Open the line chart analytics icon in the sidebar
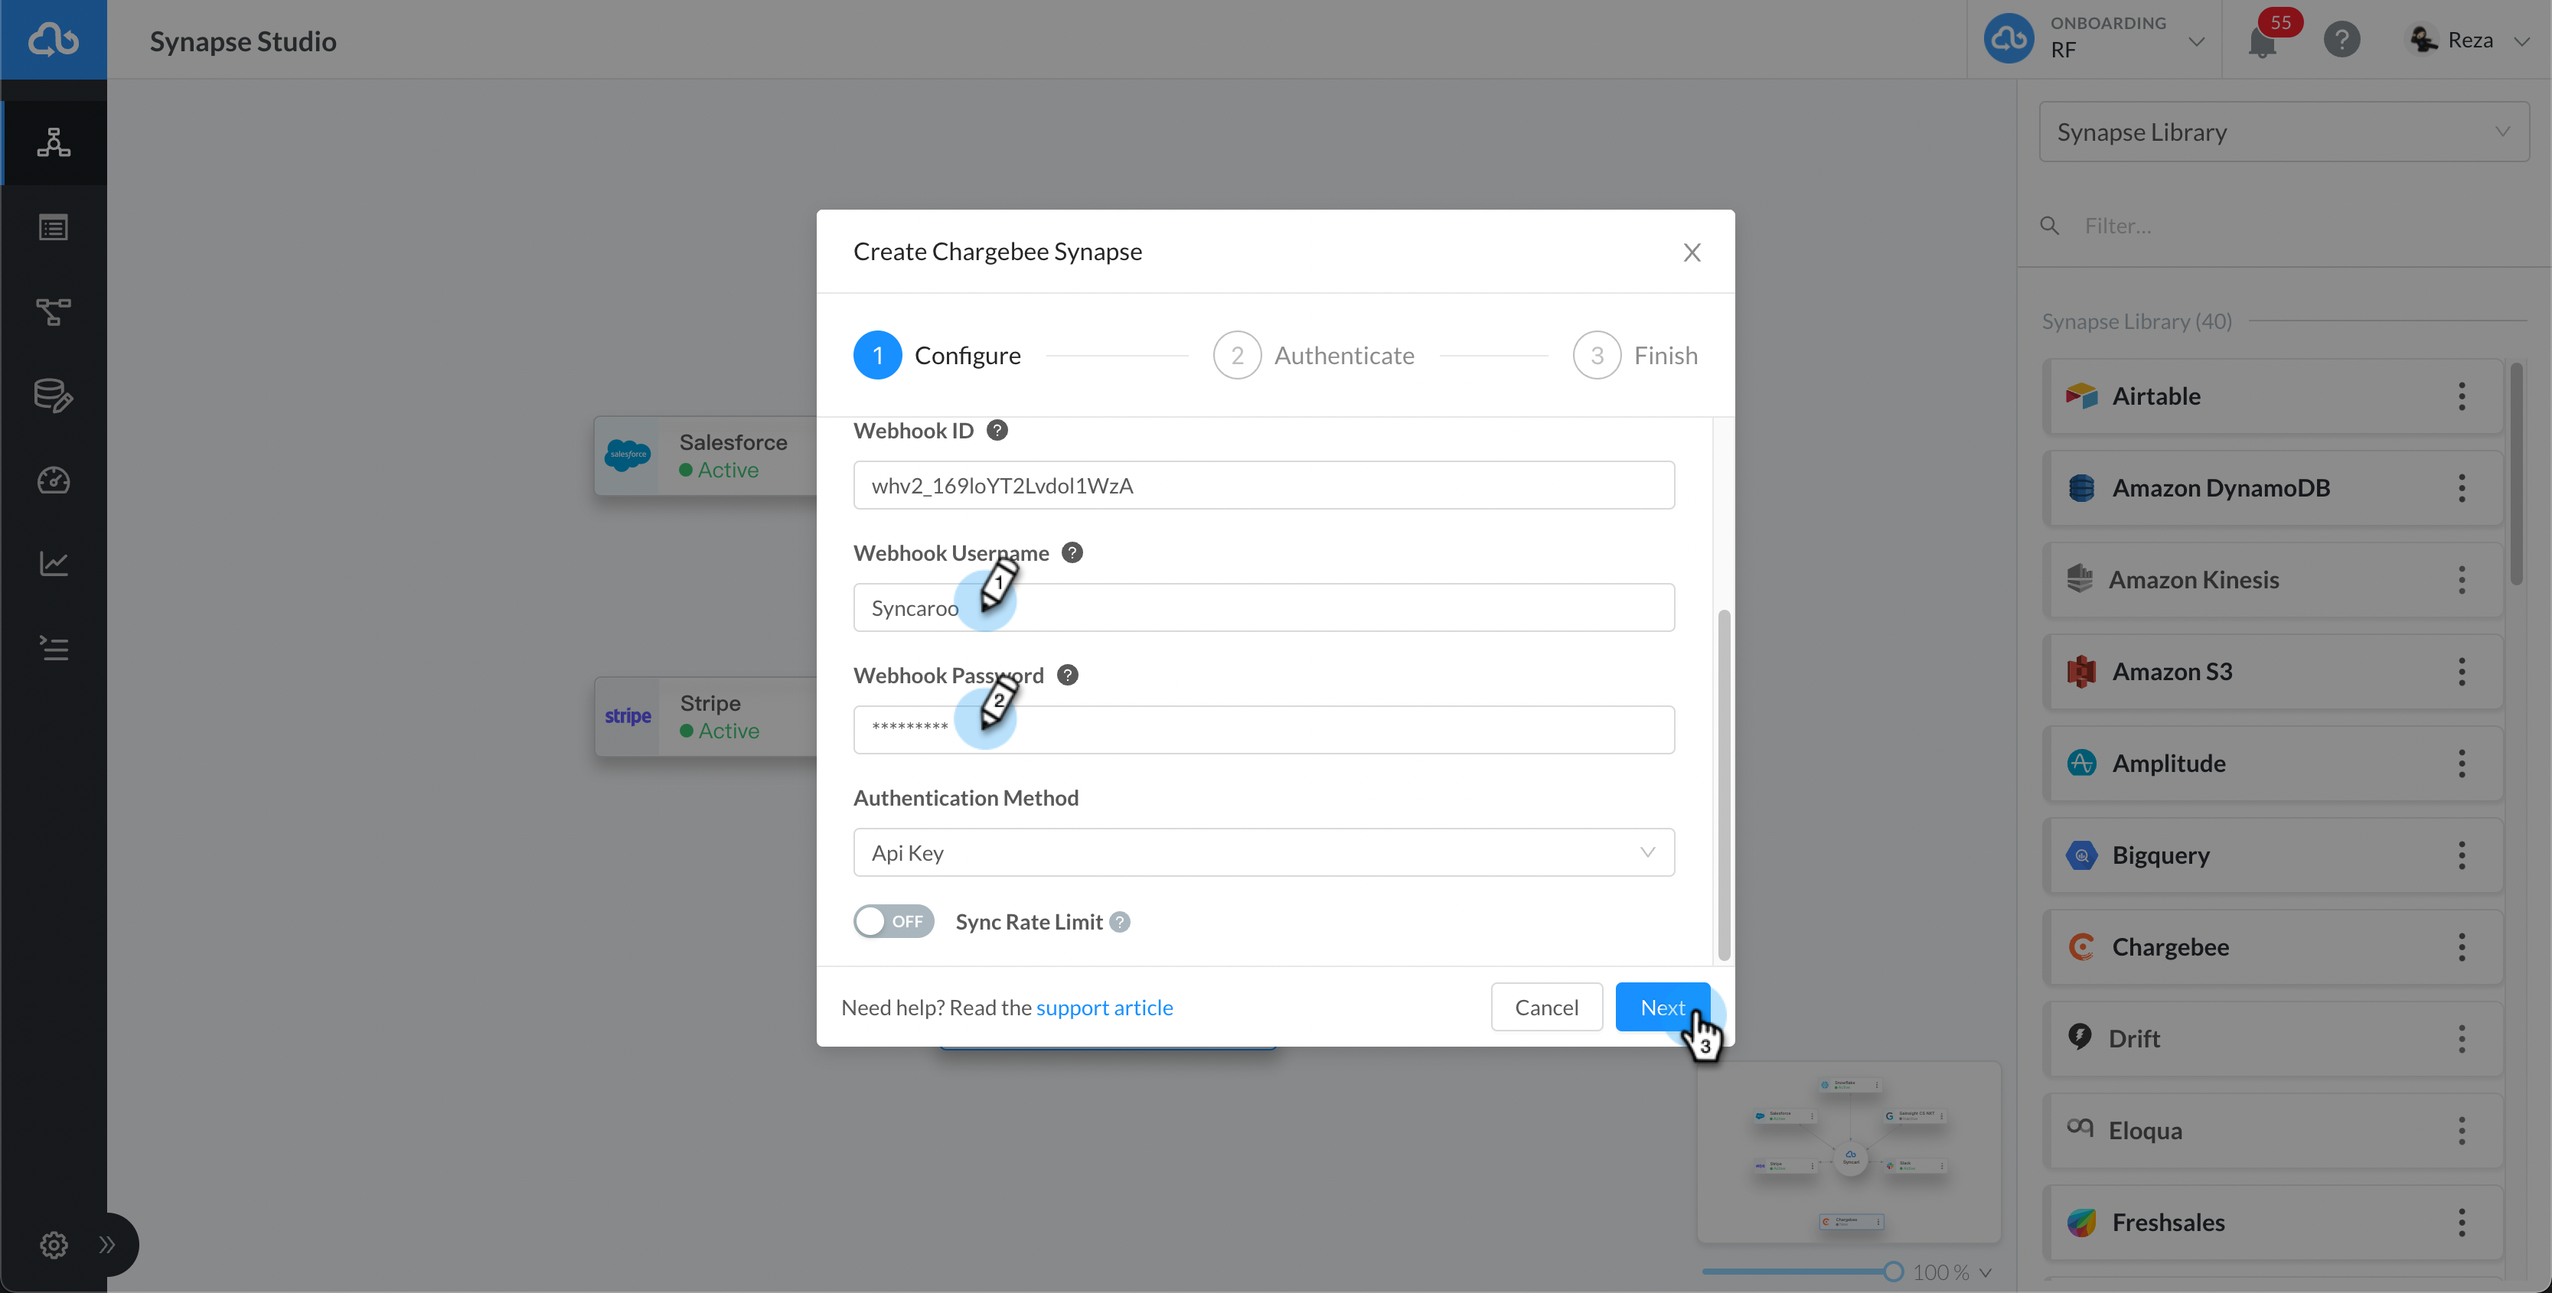Viewport: 2552px width, 1293px height. point(54,563)
